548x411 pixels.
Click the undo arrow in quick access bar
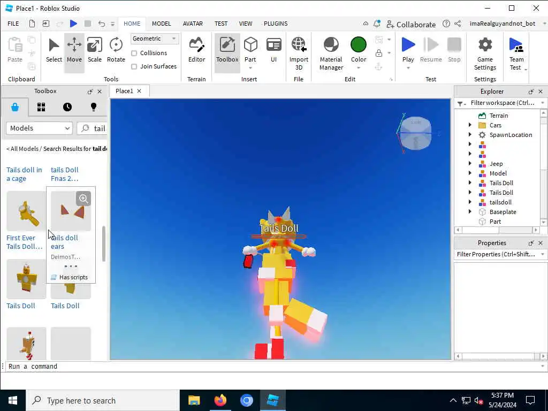(101, 24)
